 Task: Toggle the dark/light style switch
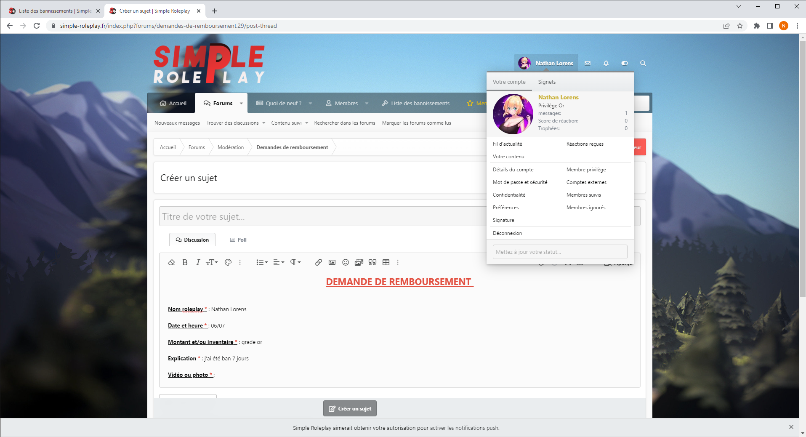click(625, 63)
